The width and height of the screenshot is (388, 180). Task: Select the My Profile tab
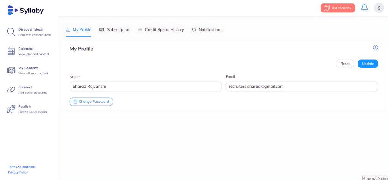click(x=78, y=29)
